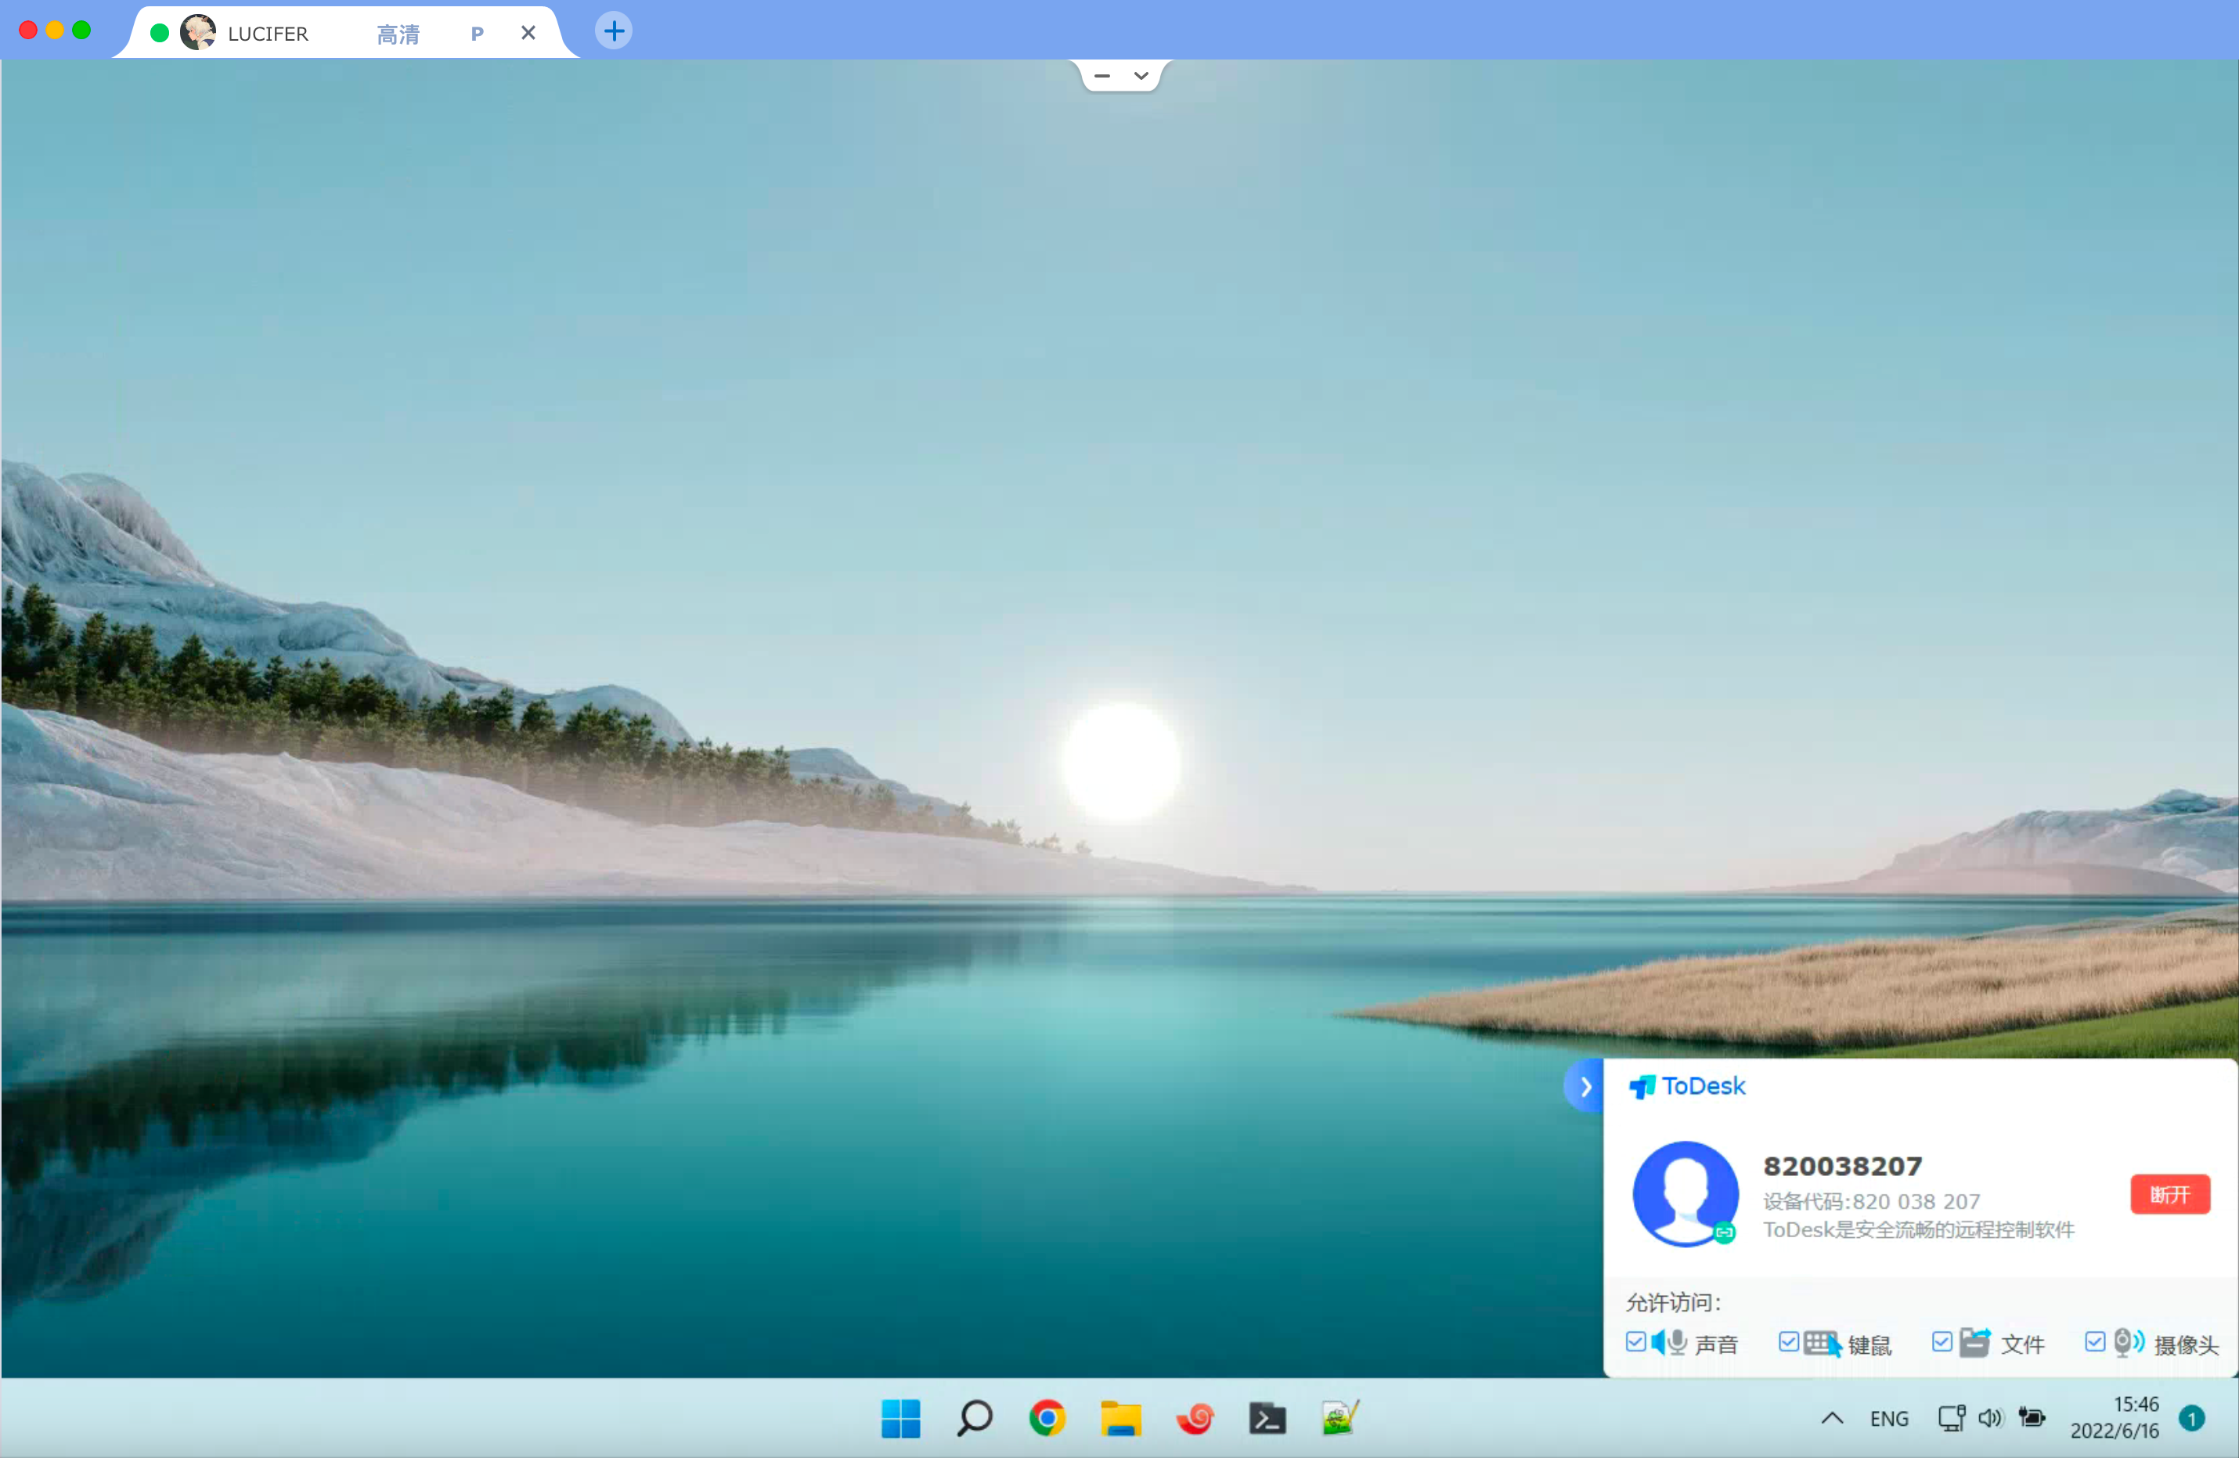
Task: Uncheck the 声音 sound access checkbox
Action: point(1635,1342)
